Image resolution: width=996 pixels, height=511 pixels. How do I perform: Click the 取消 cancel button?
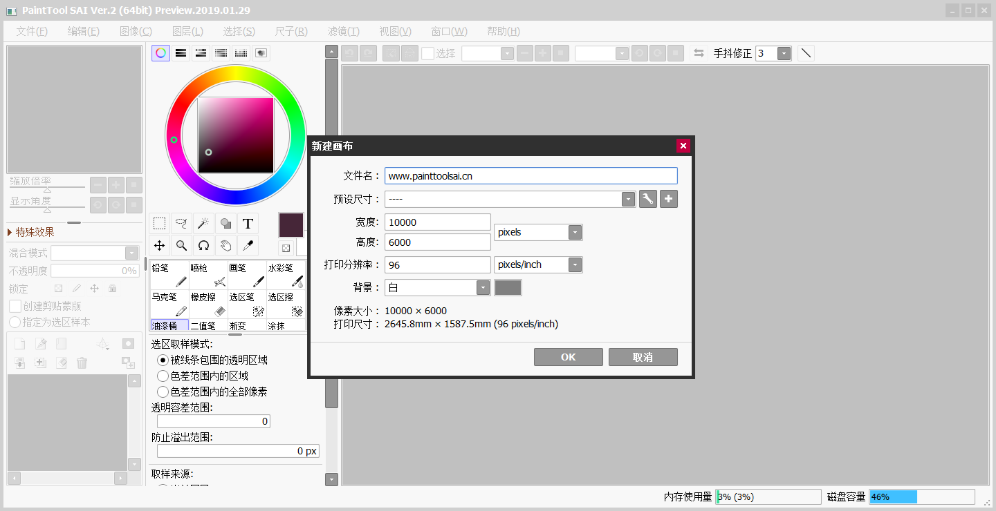pyautogui.click(x=643, y=357)
